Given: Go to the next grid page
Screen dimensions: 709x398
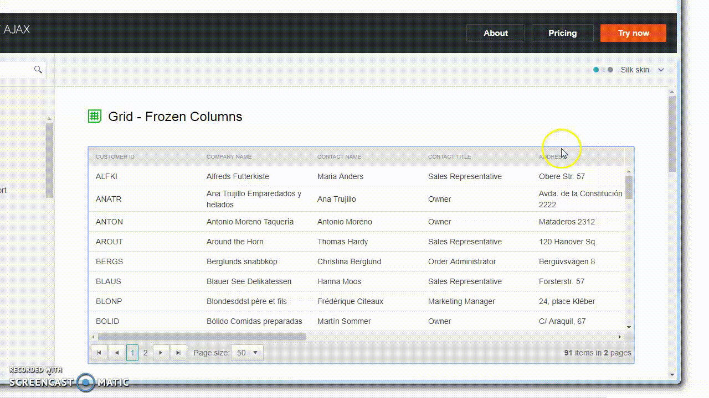Looking at the screenshot, I should click(161, 353).
